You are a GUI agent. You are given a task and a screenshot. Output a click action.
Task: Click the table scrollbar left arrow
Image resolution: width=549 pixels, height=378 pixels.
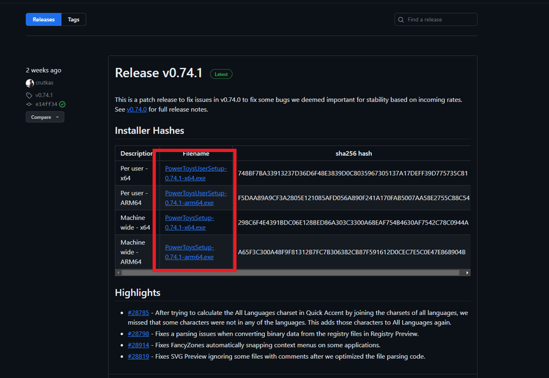pyautogui.click(x=119, y=273)
